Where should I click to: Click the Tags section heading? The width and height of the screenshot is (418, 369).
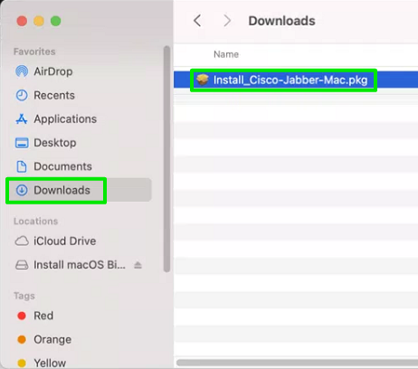24,296
